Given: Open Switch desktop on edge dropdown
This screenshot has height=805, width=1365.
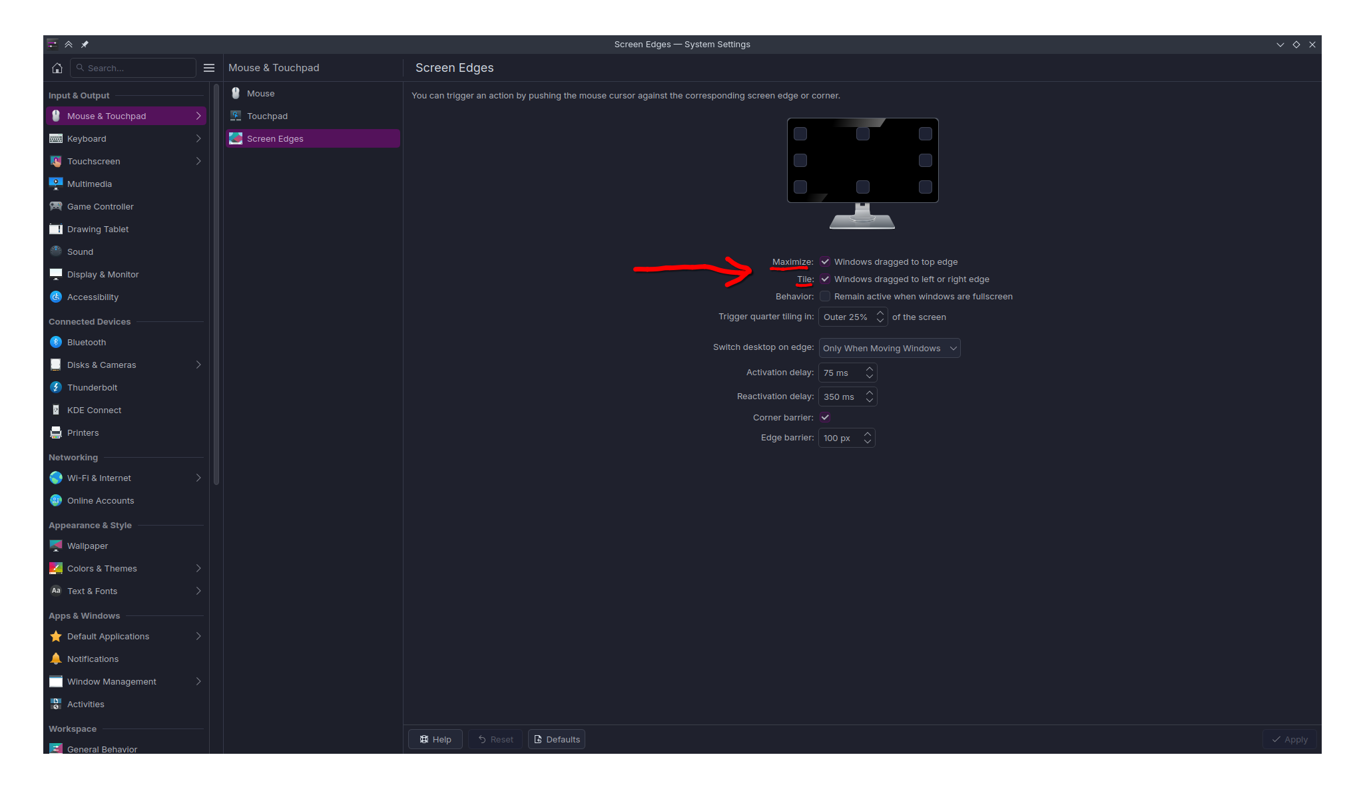Looking at the screenshot, I should (890, 348).
